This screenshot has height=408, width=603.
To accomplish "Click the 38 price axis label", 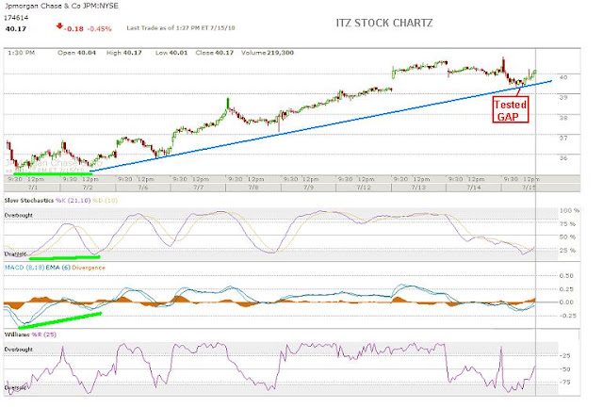I will 563,118.
